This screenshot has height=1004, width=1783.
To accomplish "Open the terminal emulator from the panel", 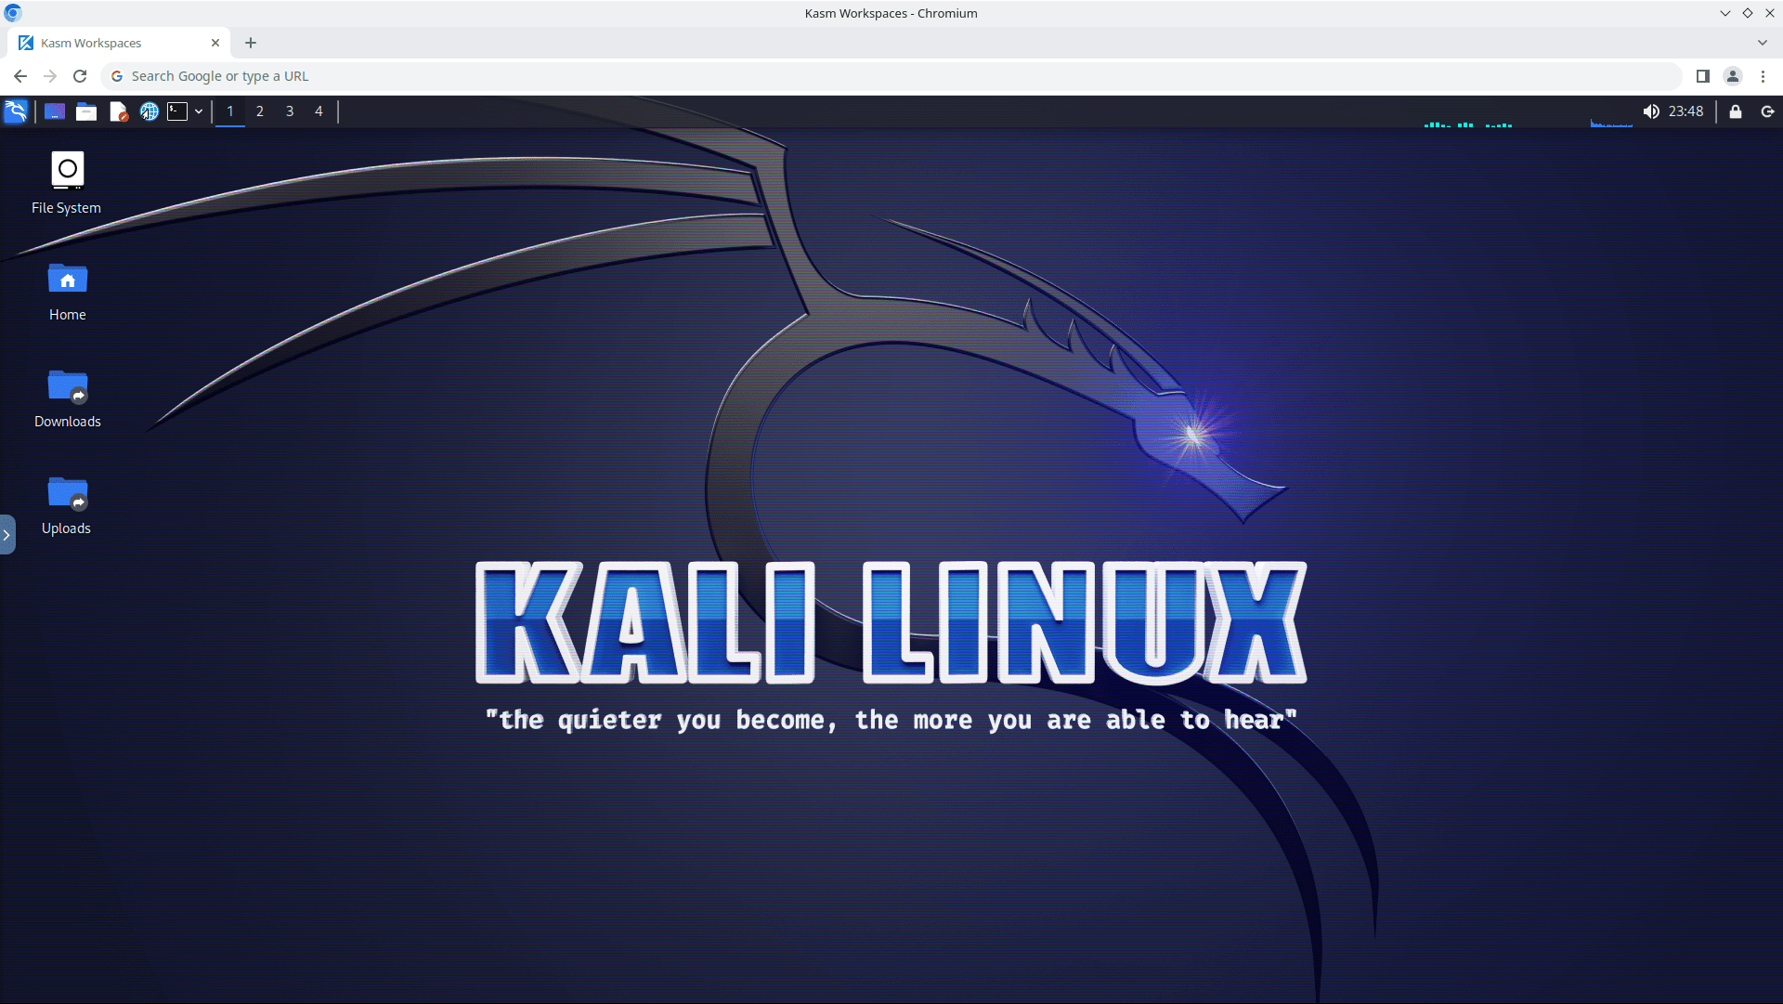I will pos(177,111).
